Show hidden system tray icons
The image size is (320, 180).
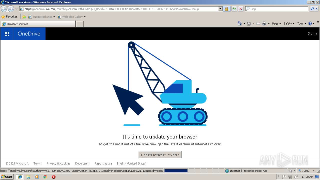[279, 177]
